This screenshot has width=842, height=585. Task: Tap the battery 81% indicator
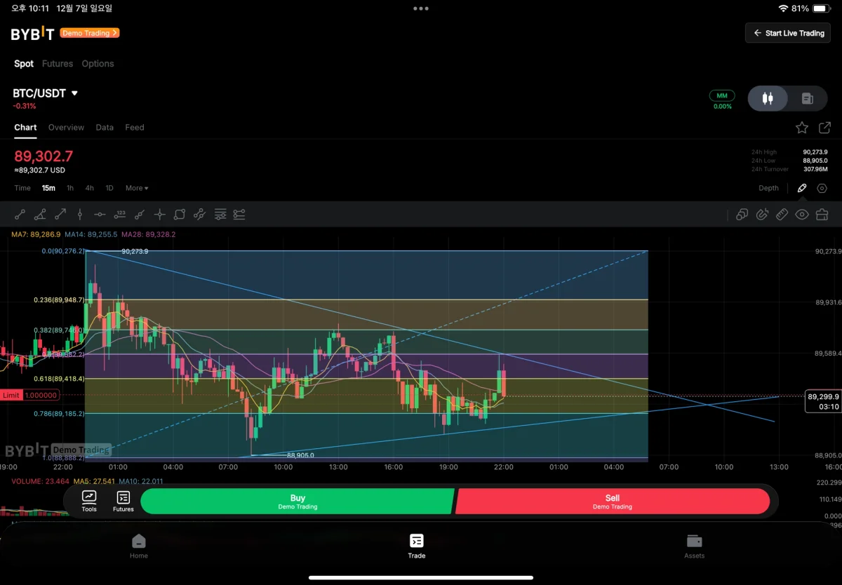pos(811,8)
